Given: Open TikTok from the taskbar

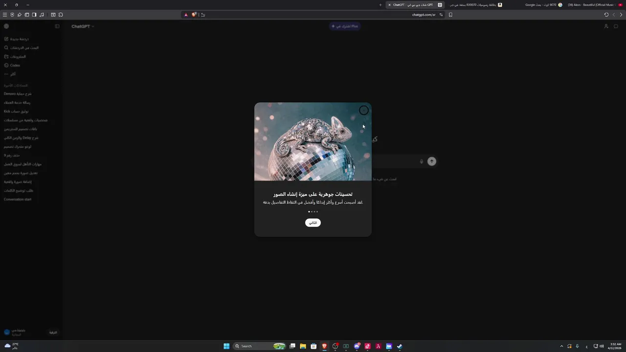Looking at the screenshot, I should click(367, 346).
